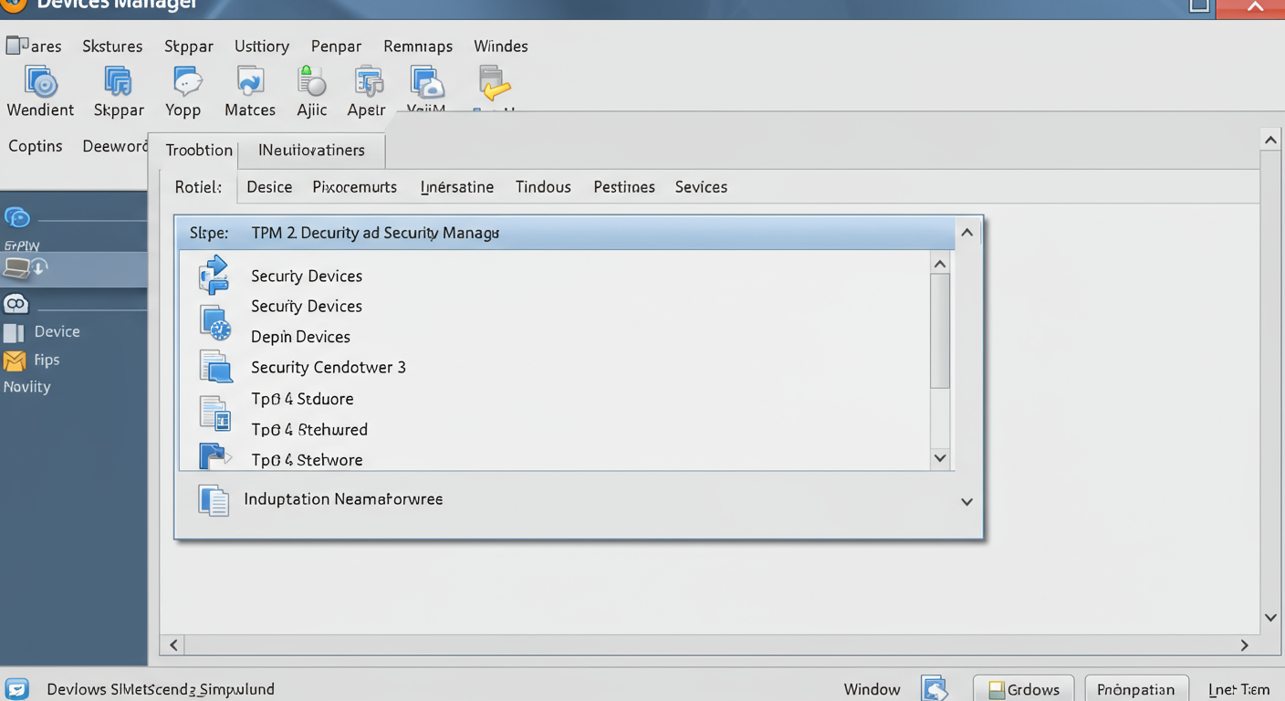Click the Wendient toolbar icon

pyautogui.click(x=40, y=82)
